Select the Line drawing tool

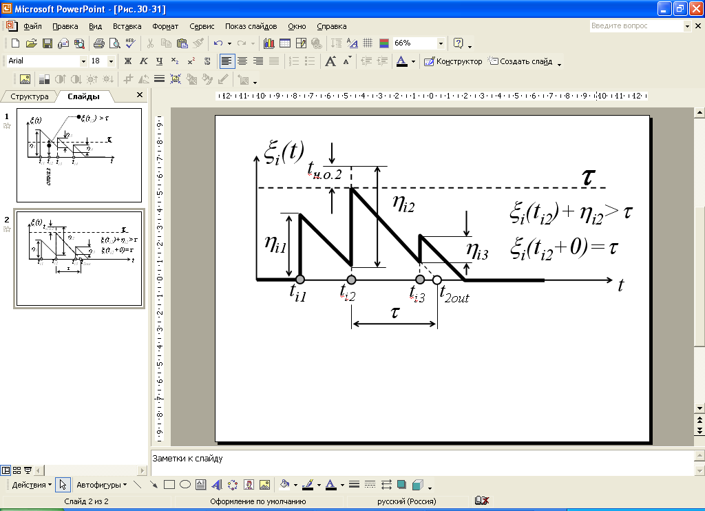[x=138, y=485]
